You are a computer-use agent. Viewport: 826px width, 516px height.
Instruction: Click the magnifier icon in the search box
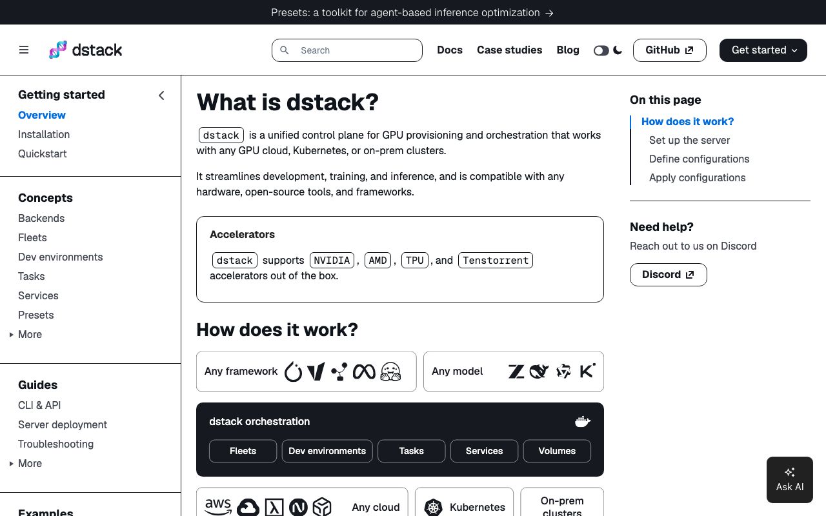pyautogui.click(x=285, y=50)
